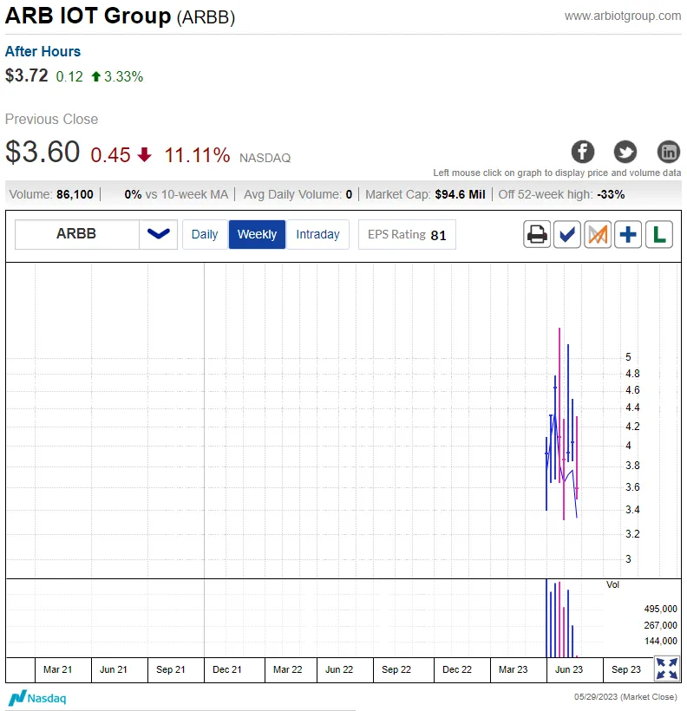Click the Market Cap $94.6 Mil value
687x711 pixels.
click(x=460, y=194)
